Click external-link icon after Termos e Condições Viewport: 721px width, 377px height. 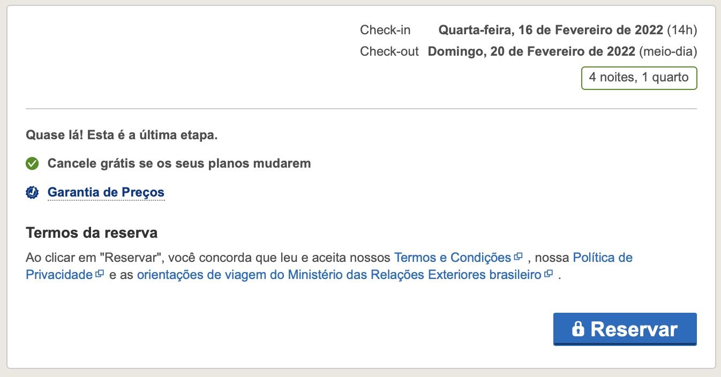(518, 257)
